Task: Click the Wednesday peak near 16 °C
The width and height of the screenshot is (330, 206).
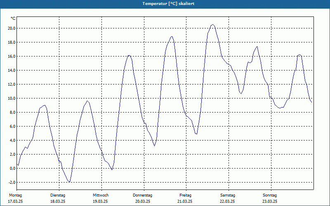Action: 129,56
